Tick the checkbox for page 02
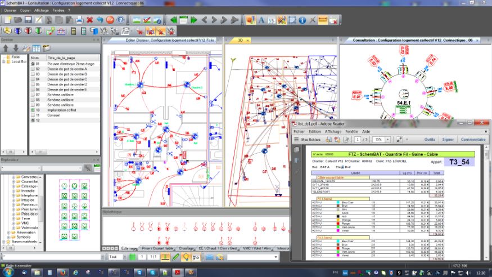The height and width of the screenshot is (277, 492). [33, 69]
